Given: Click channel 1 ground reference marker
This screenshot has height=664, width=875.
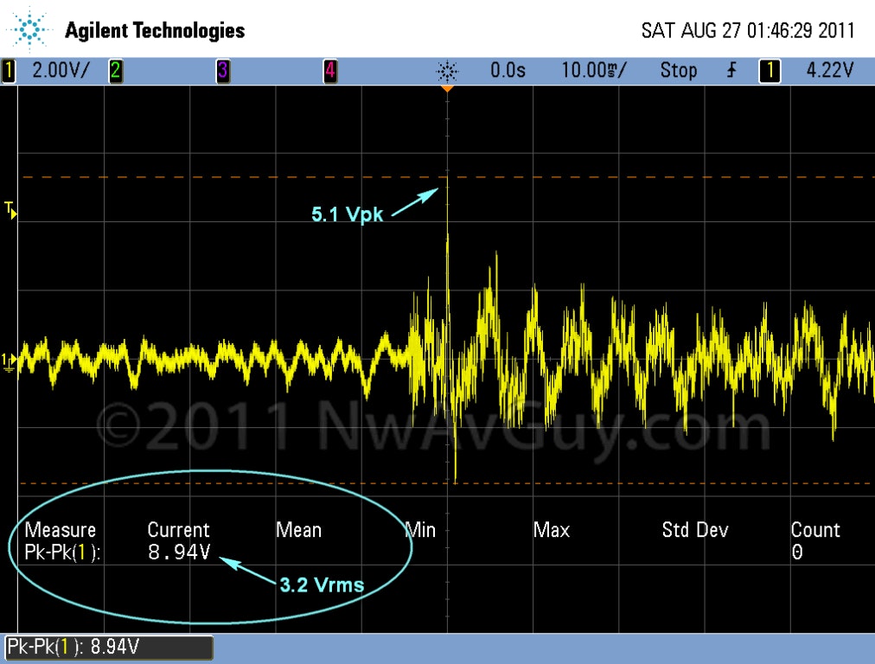Looking at the screenshot, I should (x=9, y=361).
